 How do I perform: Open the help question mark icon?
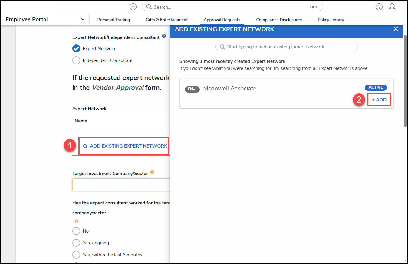(x=379, y=7)
